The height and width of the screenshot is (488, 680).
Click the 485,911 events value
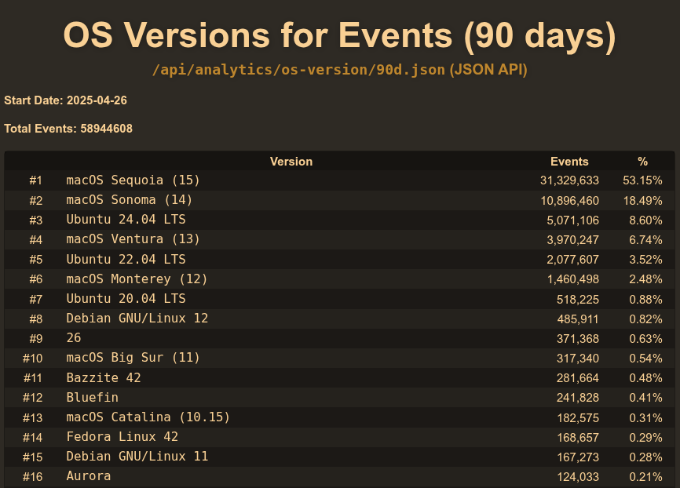click(x=578, y=319)
